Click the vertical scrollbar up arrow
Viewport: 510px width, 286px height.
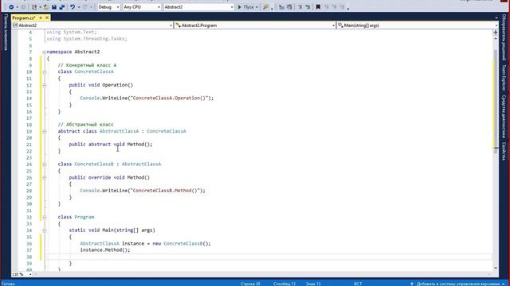(x=496, y=38)
